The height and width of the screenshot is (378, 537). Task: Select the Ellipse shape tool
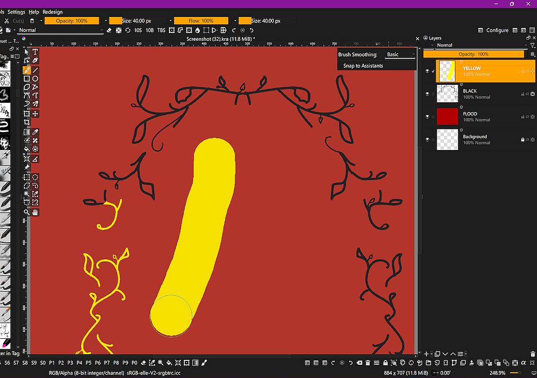(35, 78)
